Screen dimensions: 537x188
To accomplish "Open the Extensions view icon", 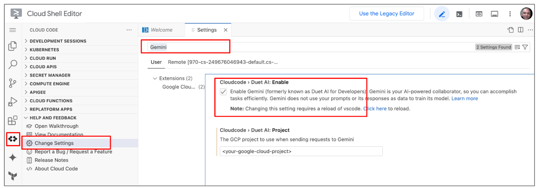I will (12, 120).
